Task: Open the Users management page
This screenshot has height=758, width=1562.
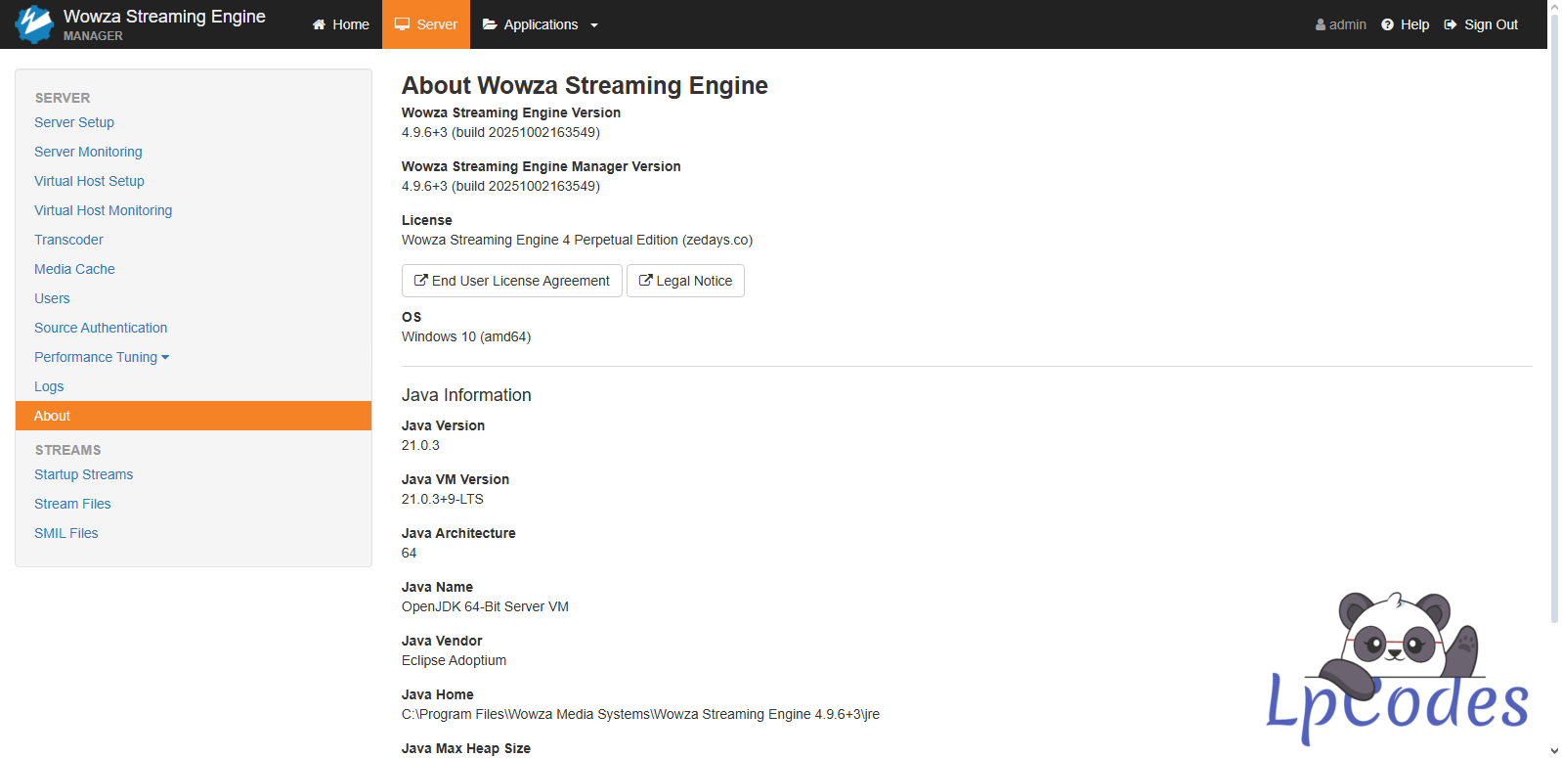Action: [x=52, y=298]
